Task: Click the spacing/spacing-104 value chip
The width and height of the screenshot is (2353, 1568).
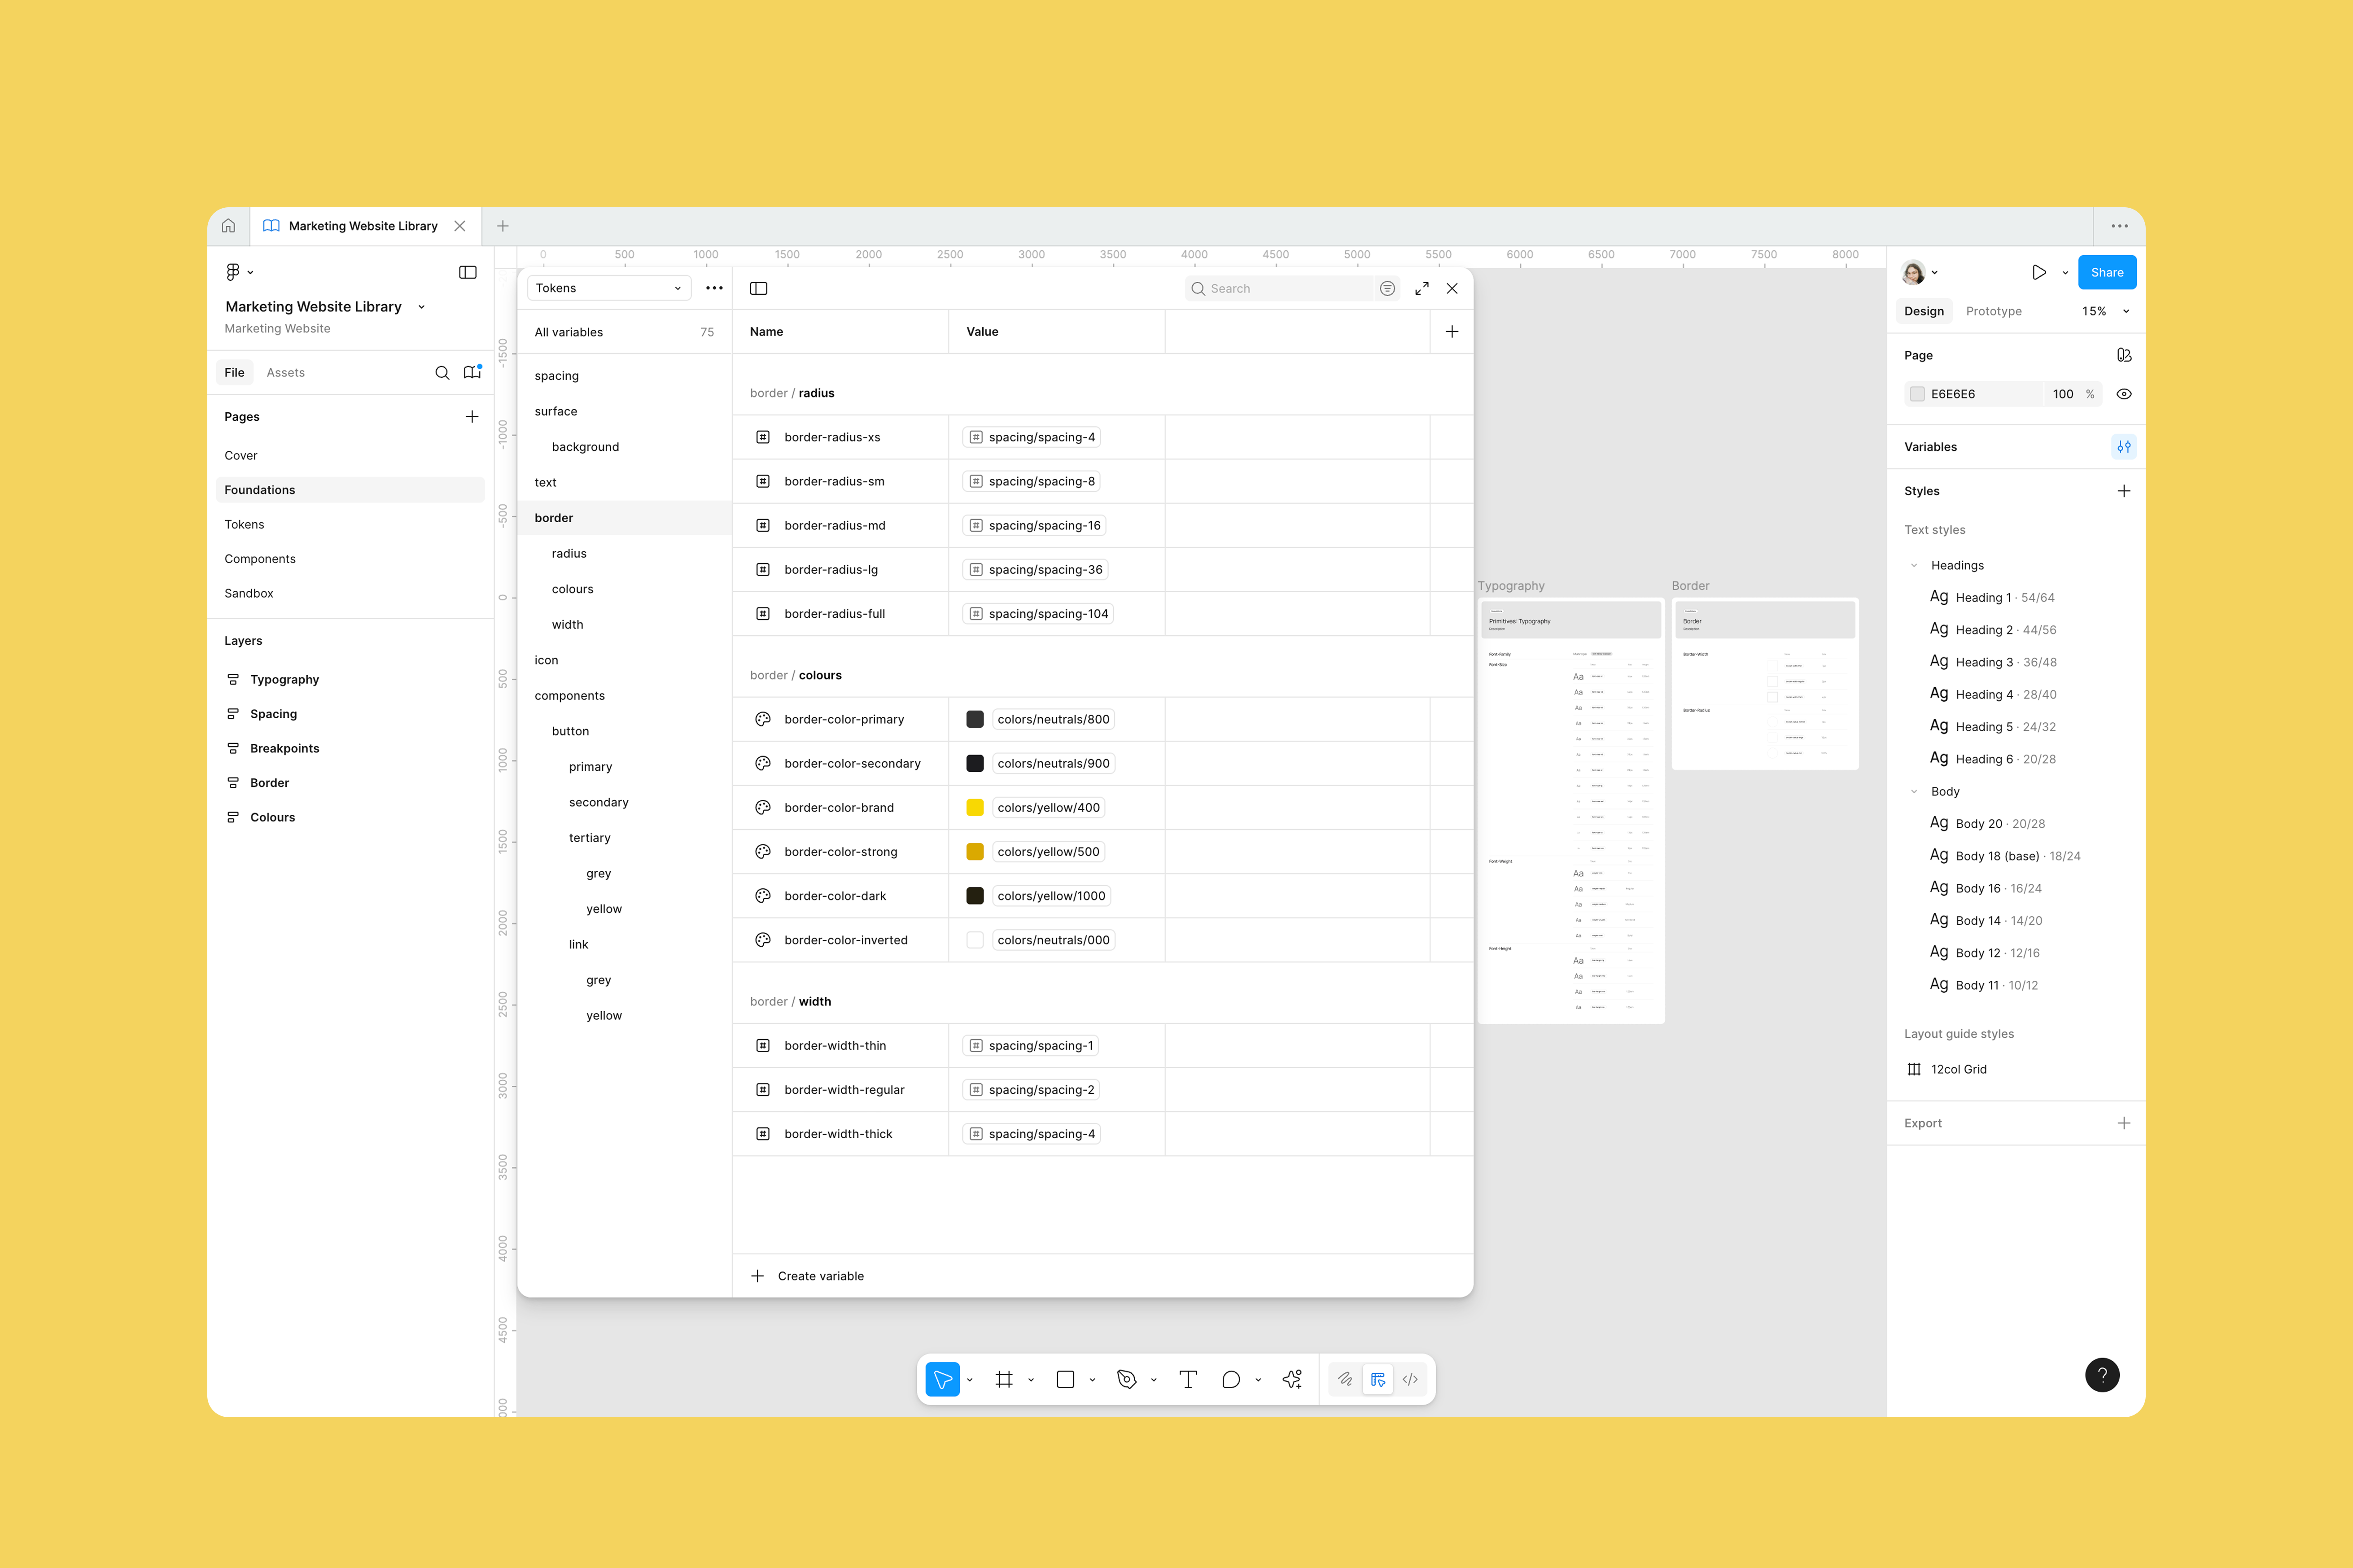Action: (x=1038, y=614)
